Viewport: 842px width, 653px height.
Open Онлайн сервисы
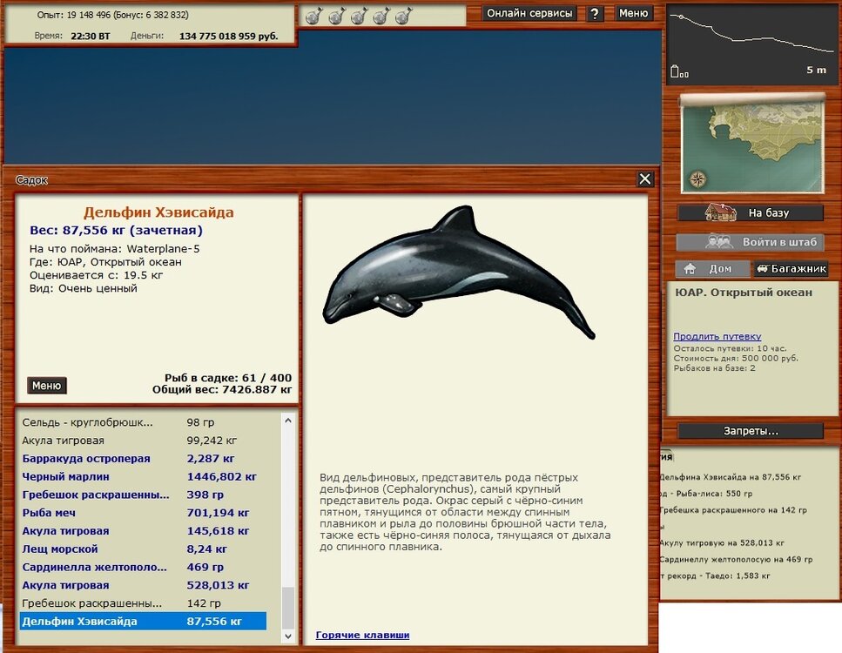pyautogui.click(x=532, y=13)
